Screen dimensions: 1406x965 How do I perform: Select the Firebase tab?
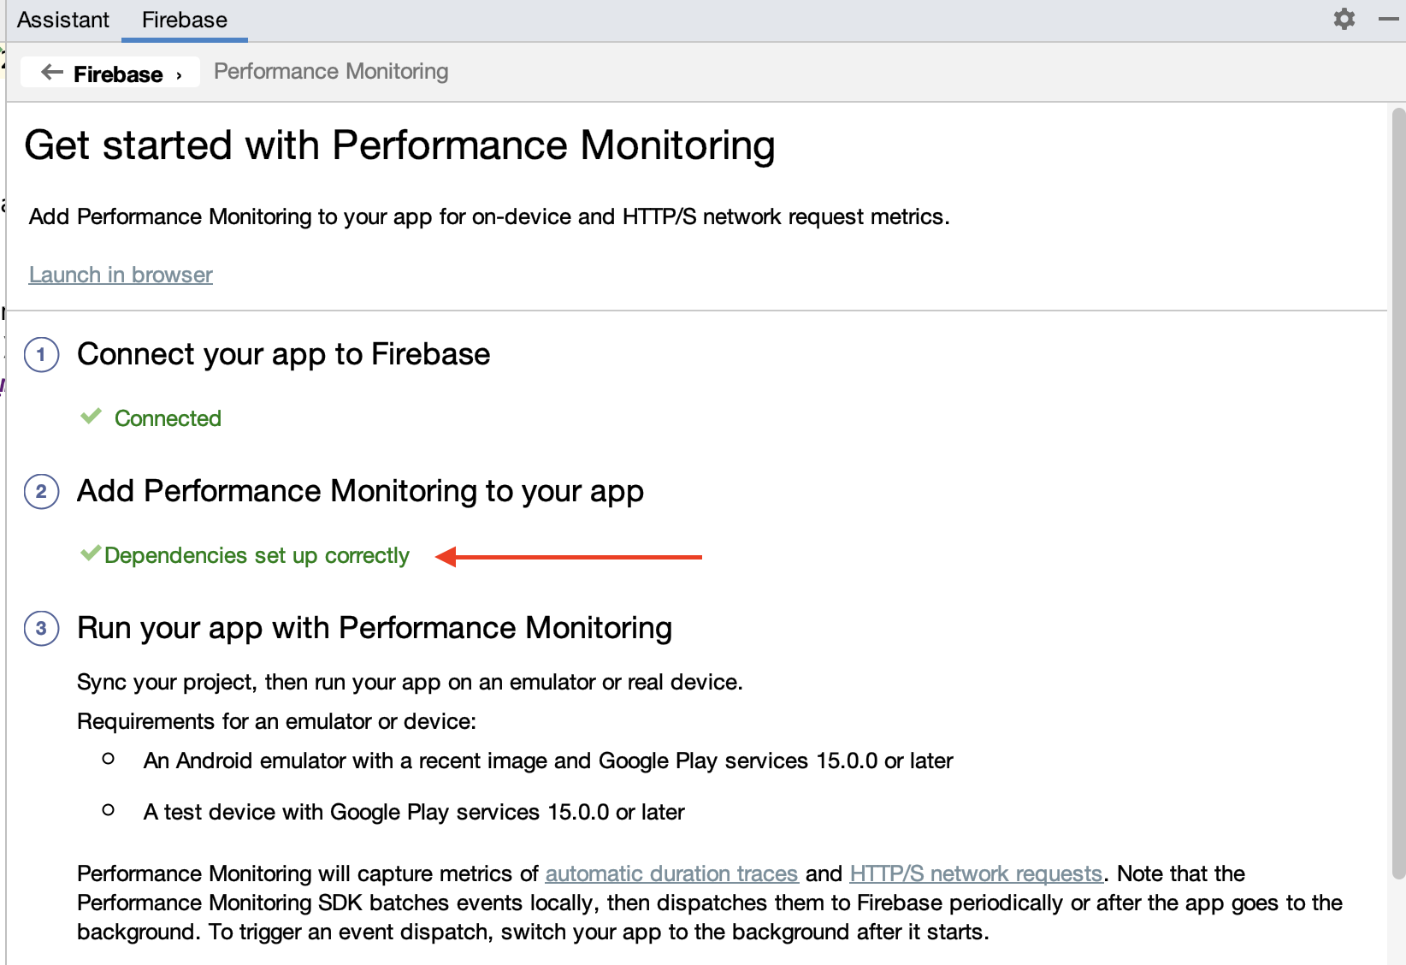point(184,19)
